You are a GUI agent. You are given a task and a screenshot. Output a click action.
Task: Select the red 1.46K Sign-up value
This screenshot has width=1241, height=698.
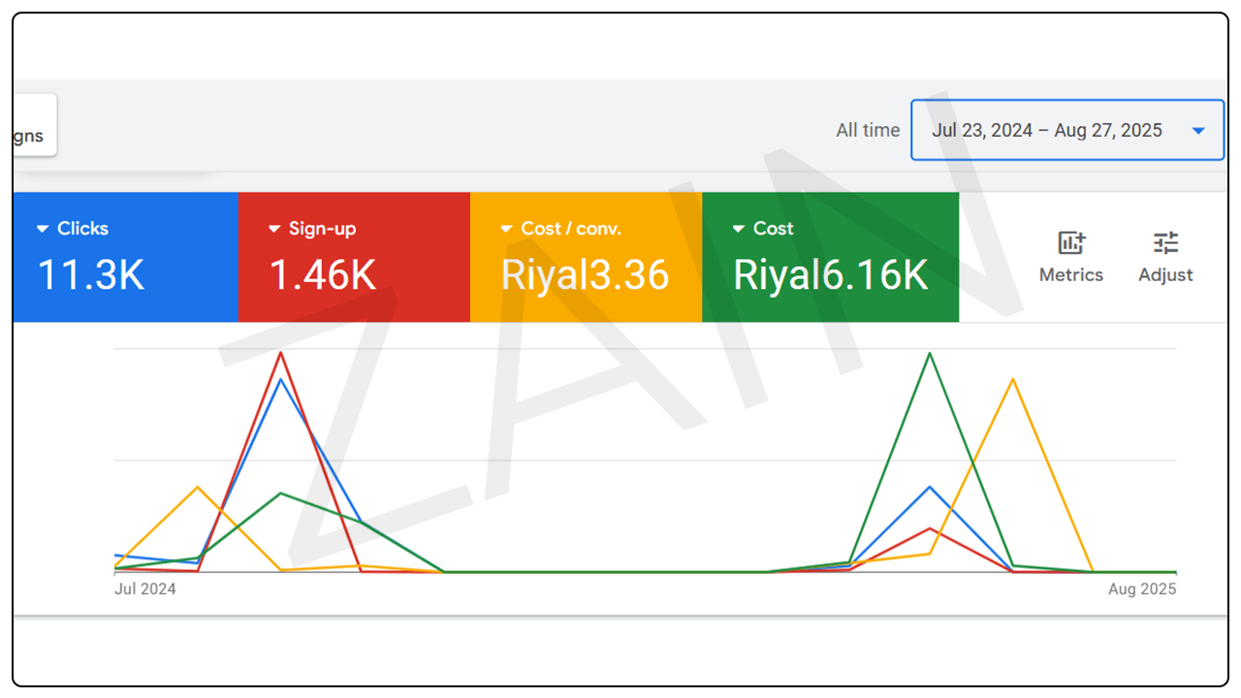click(323, 275)
